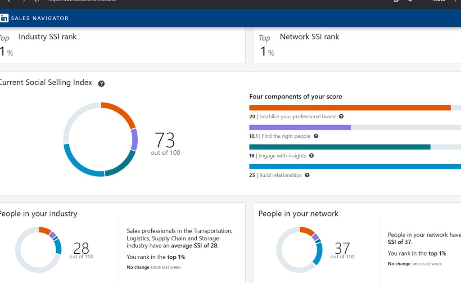Image resolution: width=461 pixels, height=283 pixels.
Task: Click '20 | Establish your professional brand' label
Action: click(x=292, y=117)
